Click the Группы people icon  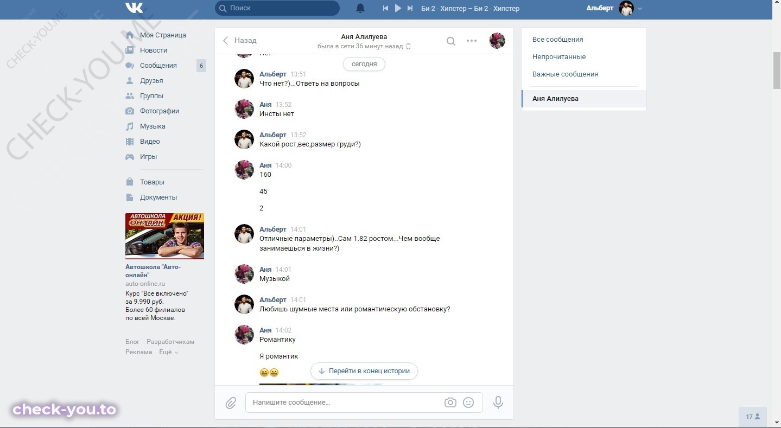(x=130, y=95)
